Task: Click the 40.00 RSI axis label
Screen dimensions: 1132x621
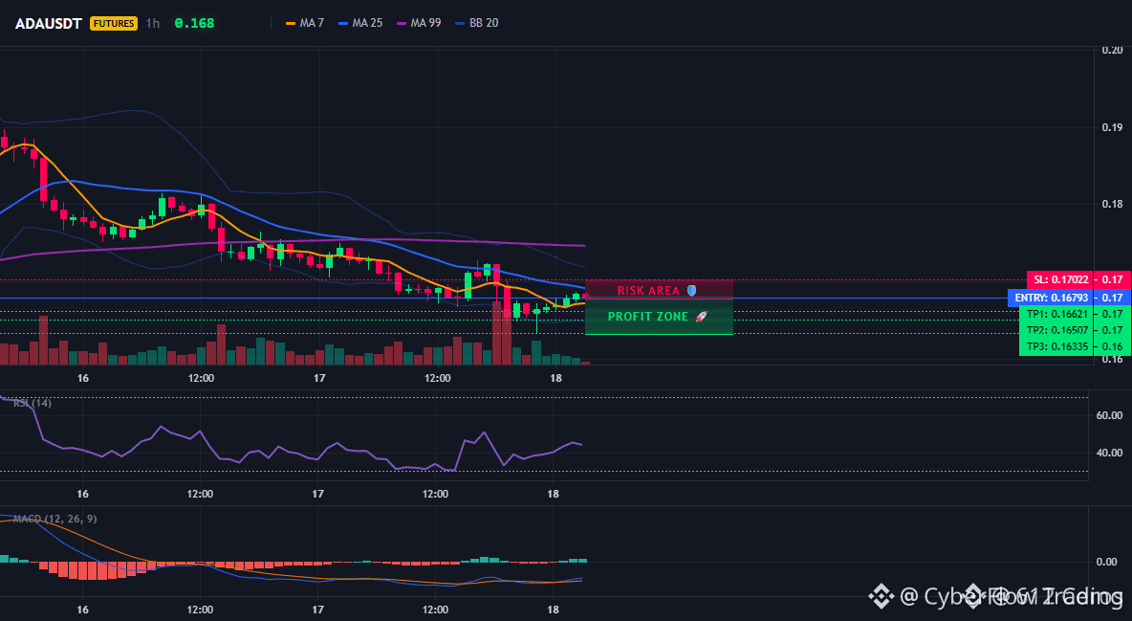Action: pyautogui.click(x=1110, y=454)
